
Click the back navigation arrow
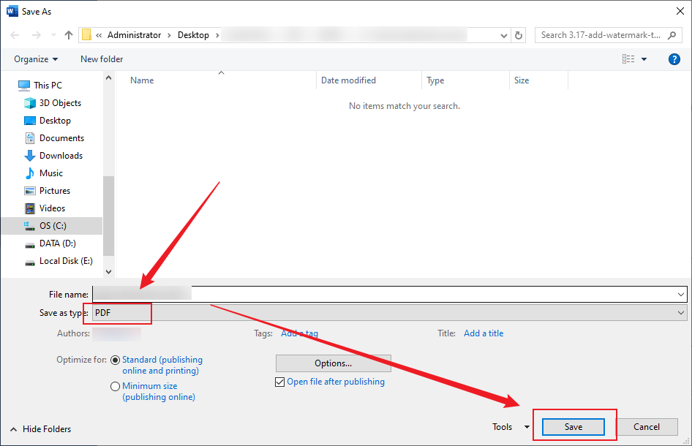15,34
